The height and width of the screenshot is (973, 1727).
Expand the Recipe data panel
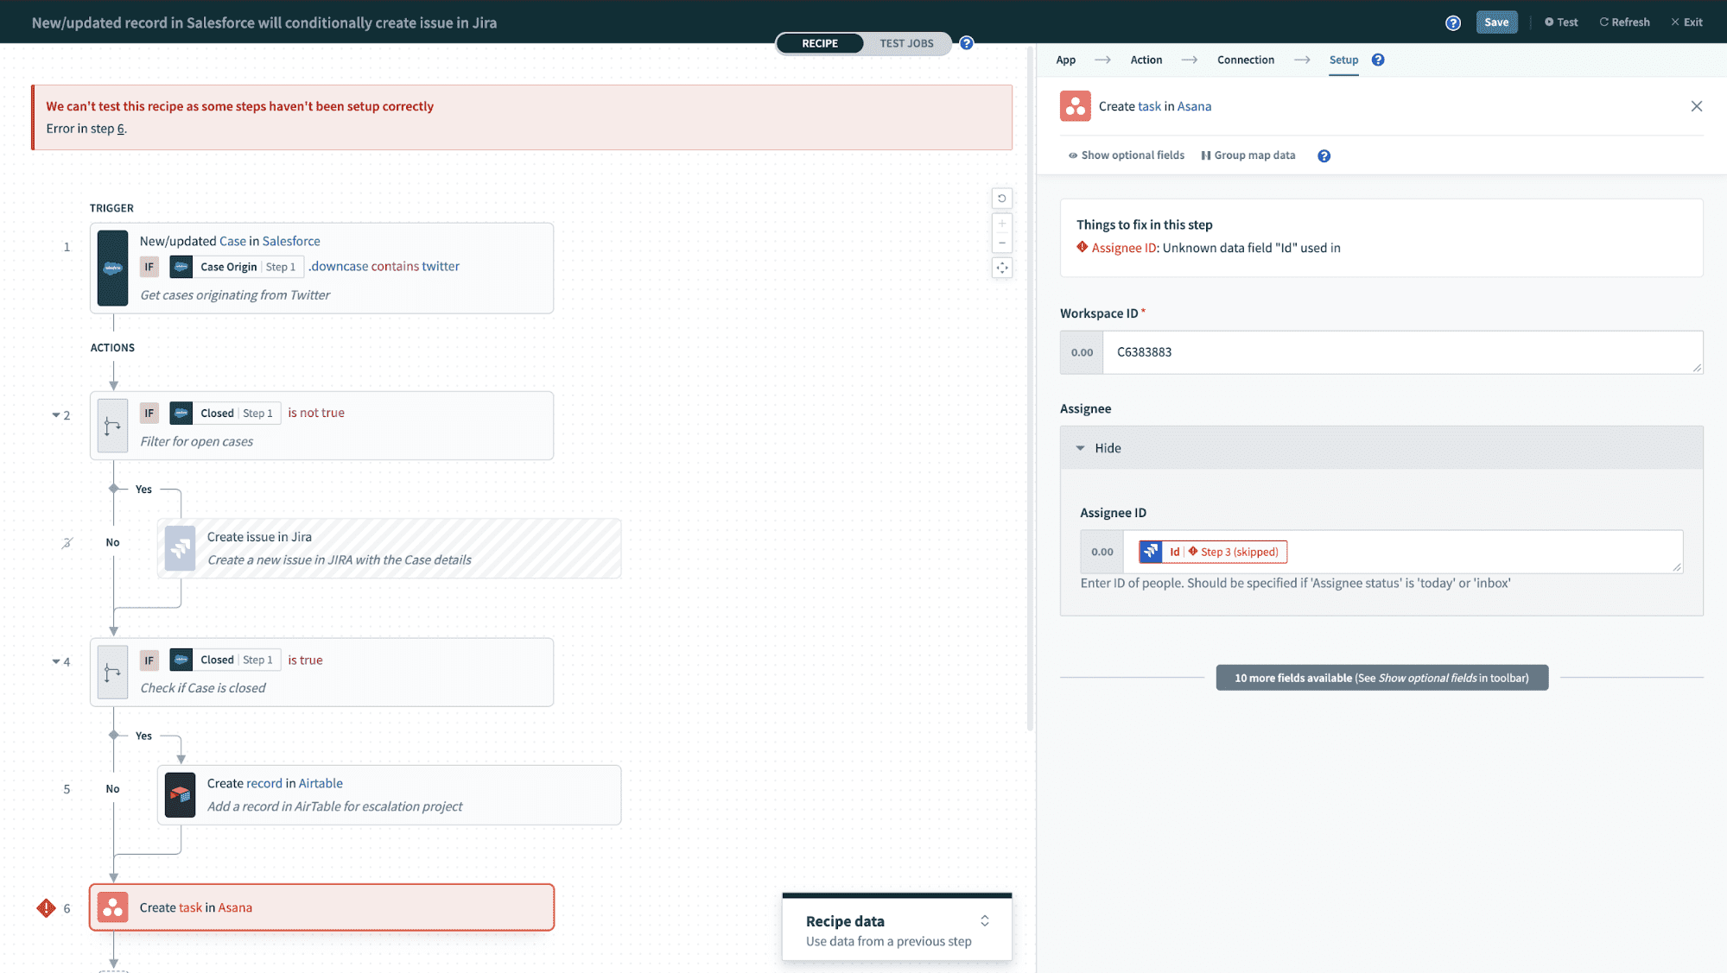coord(984,921)
